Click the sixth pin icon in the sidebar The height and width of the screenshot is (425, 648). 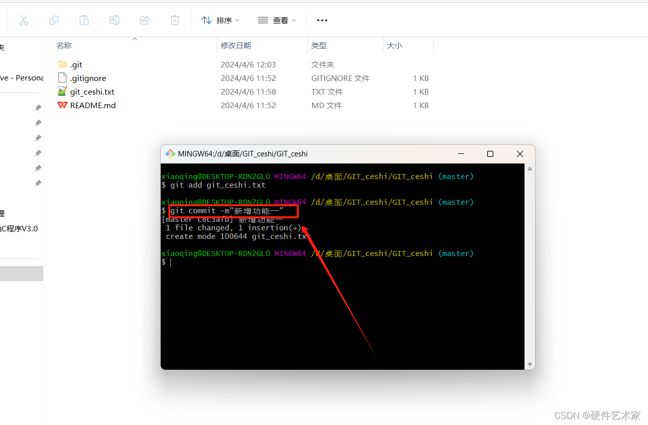[38, 184]
